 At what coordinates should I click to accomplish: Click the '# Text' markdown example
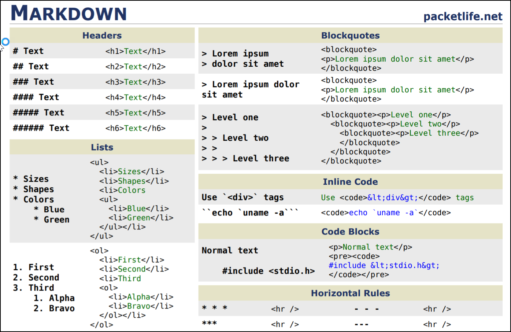click(28, 51)
